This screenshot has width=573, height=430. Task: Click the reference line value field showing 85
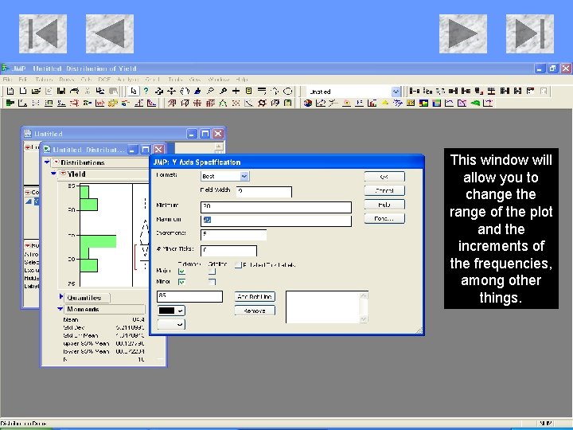189,296
